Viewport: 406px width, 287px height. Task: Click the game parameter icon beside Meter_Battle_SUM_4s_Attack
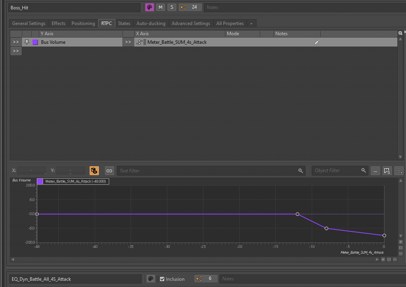tap(139, 42)
